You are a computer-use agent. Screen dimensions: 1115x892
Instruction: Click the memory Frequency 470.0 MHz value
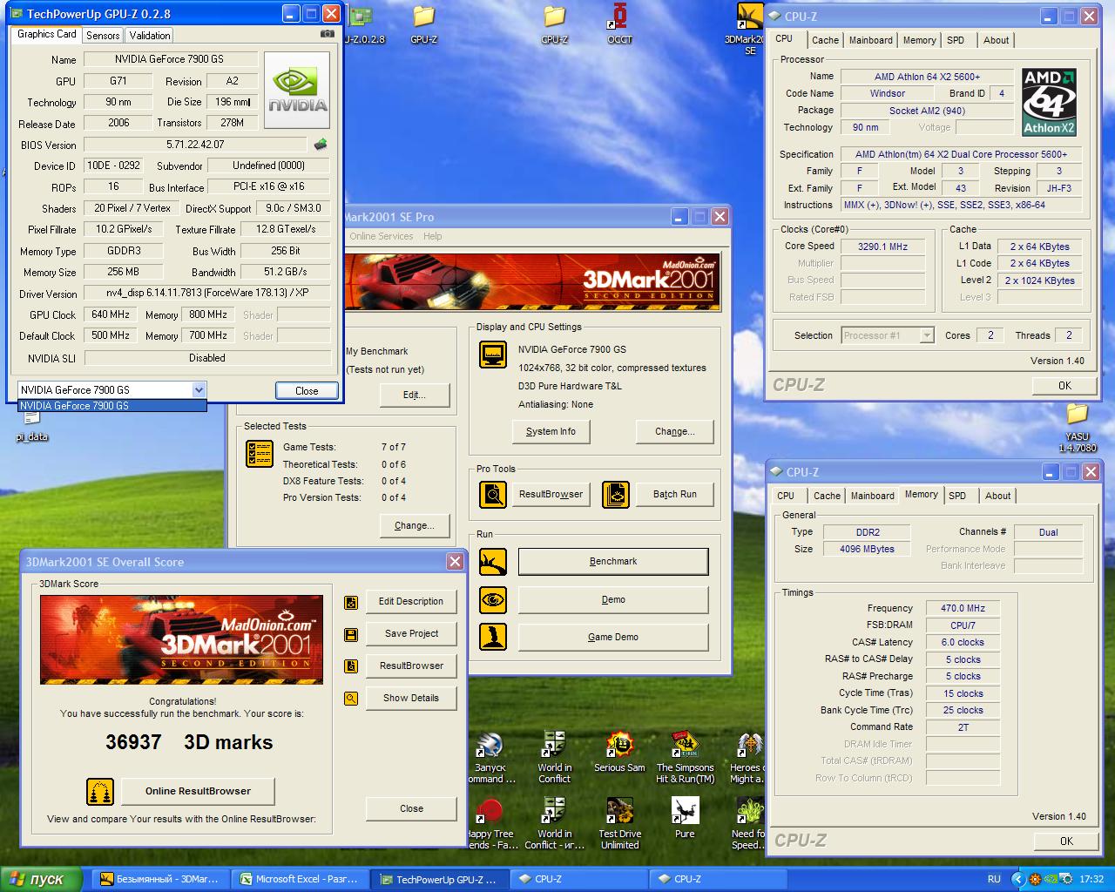(963, 609)
